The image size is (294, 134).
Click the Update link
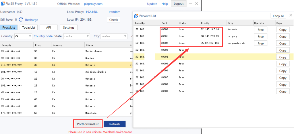152,4
